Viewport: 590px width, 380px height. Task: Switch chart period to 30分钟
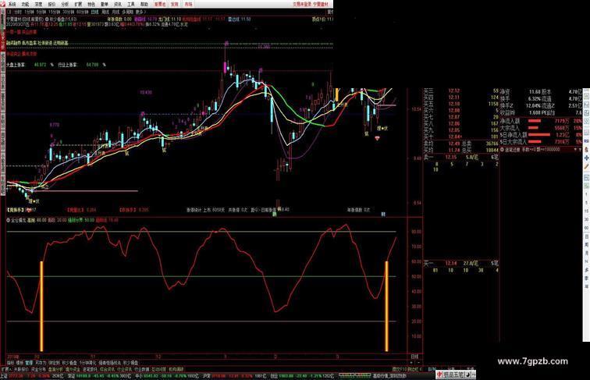(69, 12)
